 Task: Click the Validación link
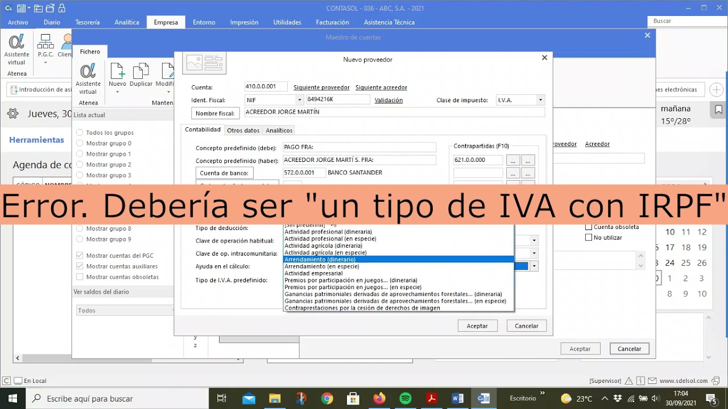click(388, 100)
